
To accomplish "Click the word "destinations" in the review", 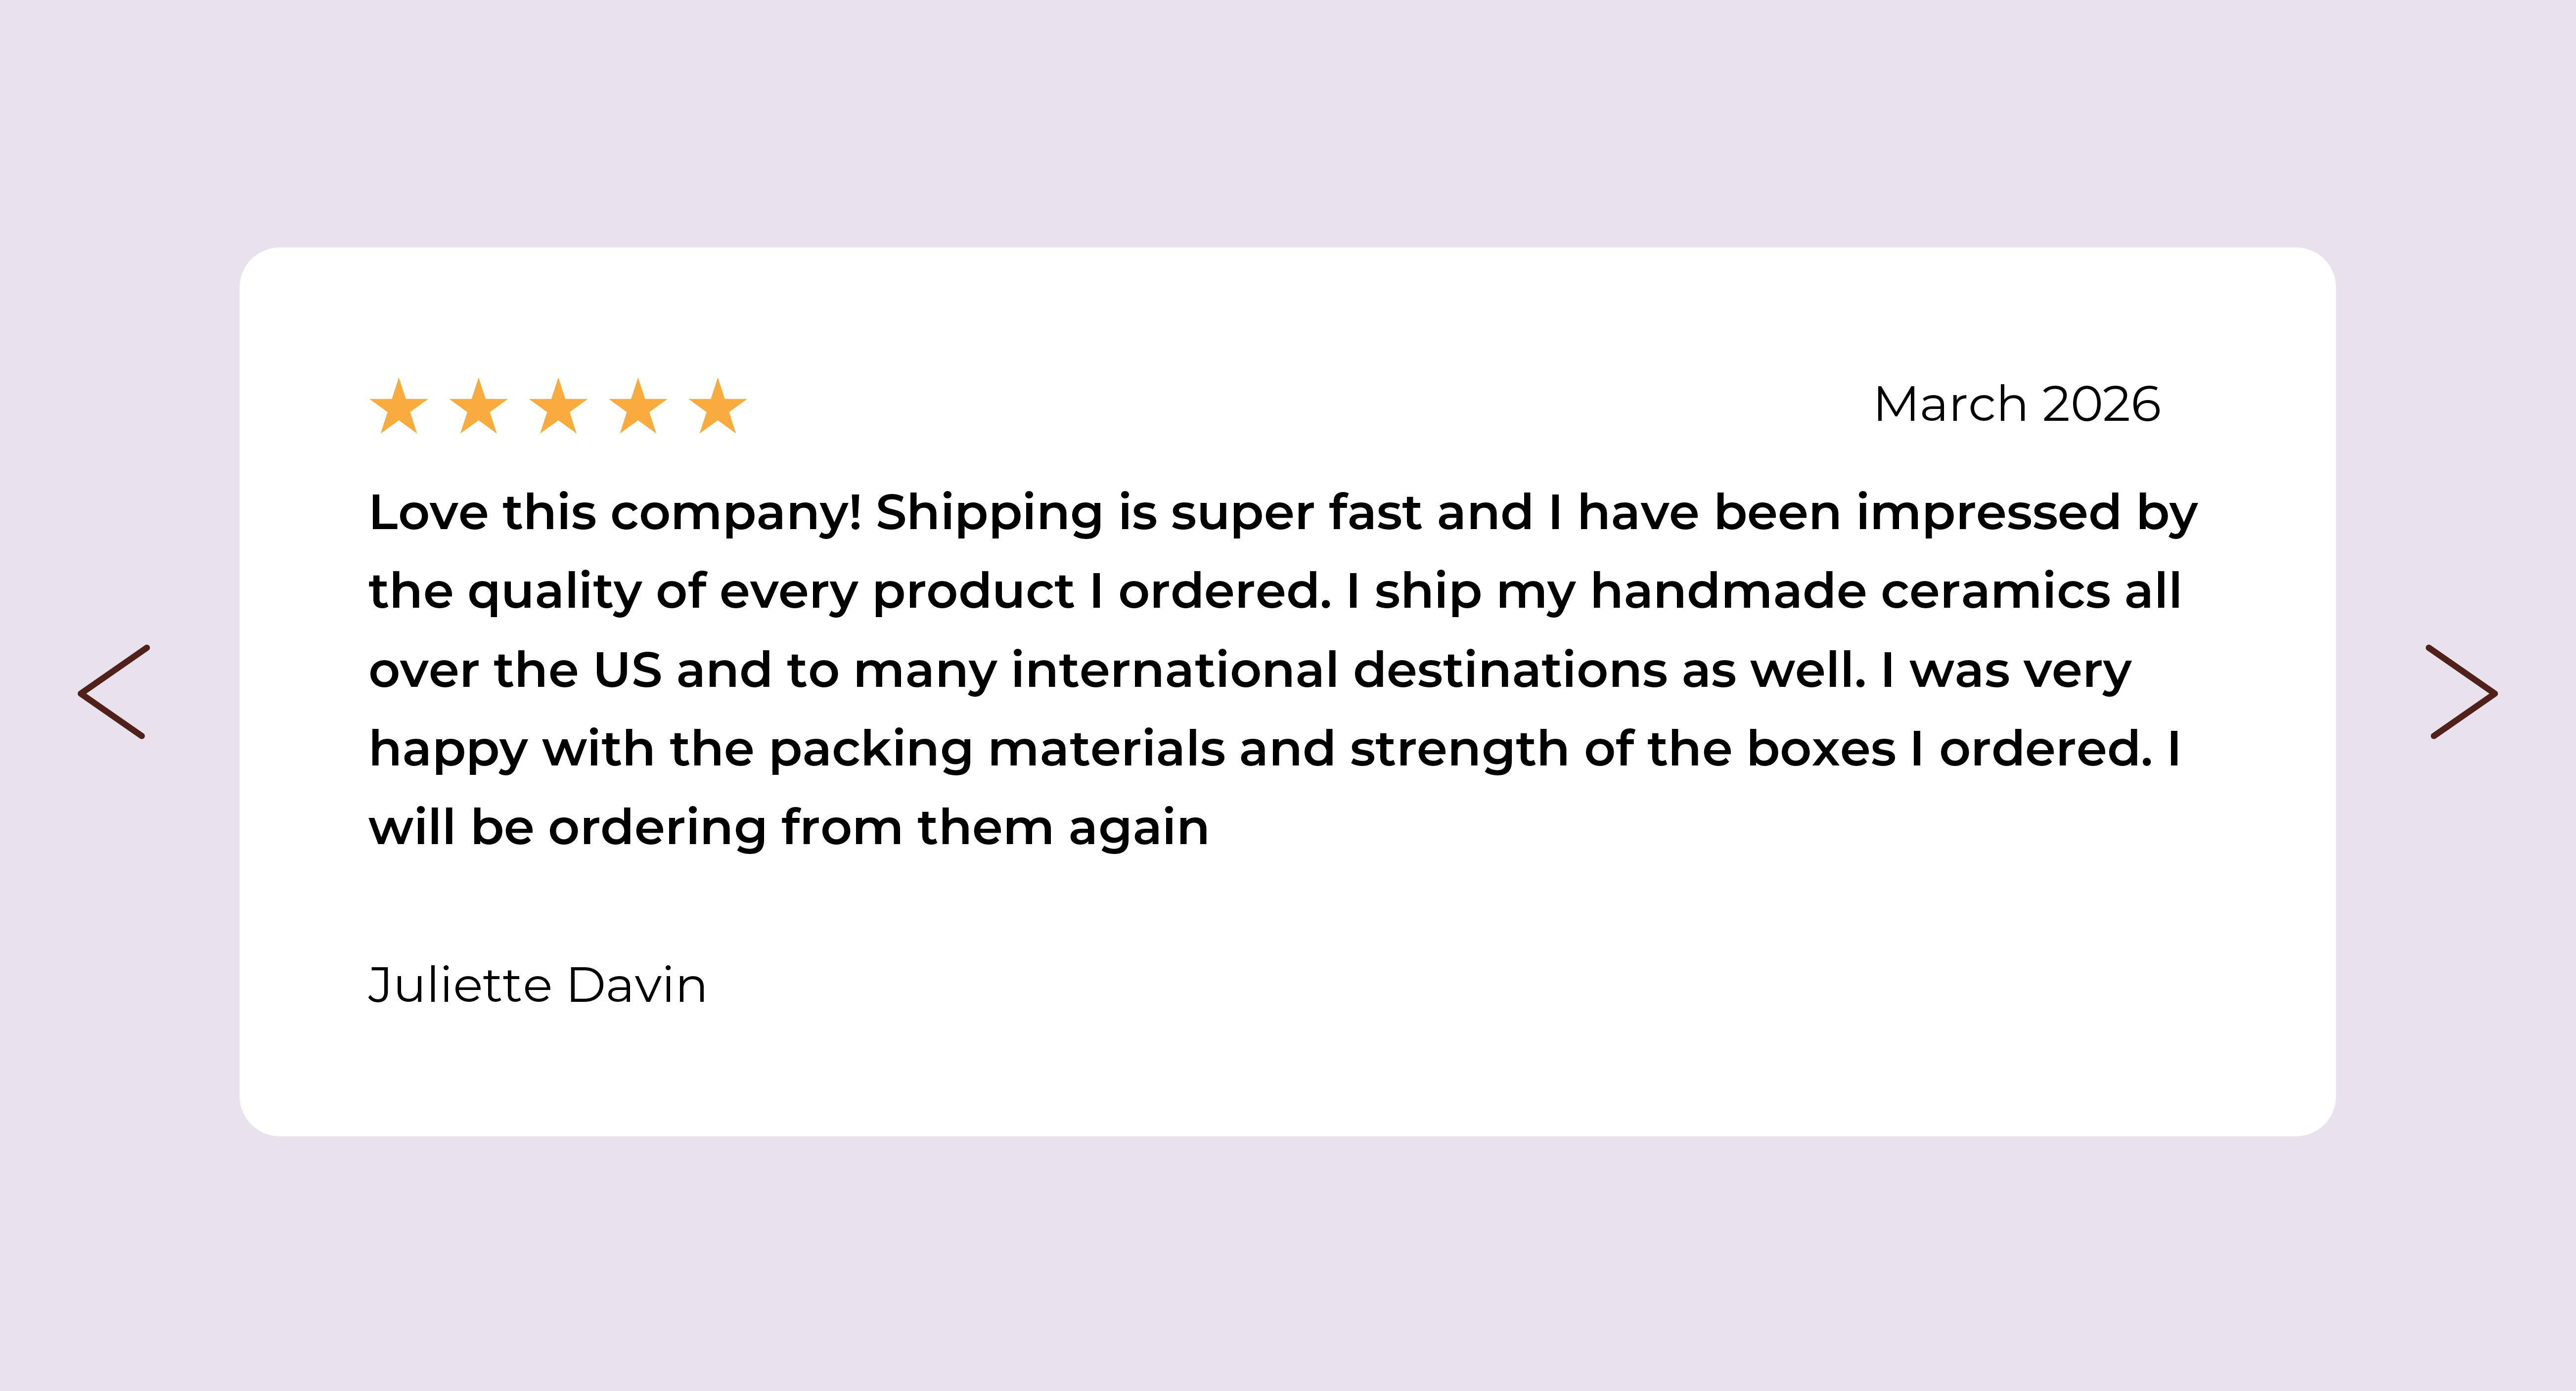I will pyautogui.click(x=1510, y=670).
